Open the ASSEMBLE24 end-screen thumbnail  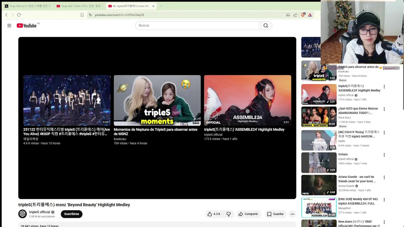click(x=247, y=100)
